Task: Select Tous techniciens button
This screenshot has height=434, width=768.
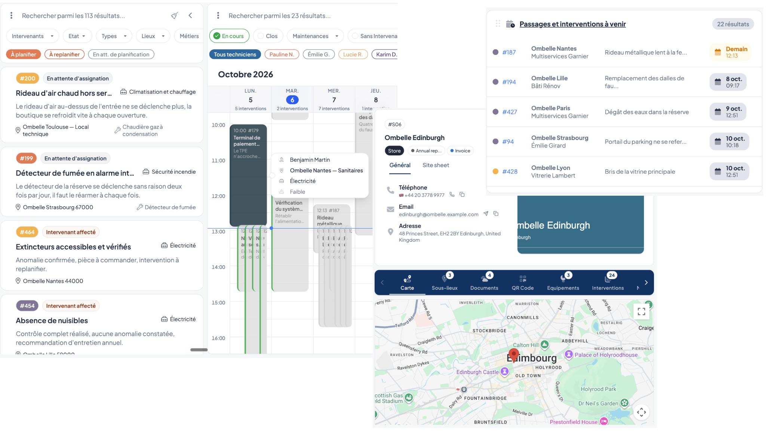Action: 235,55
